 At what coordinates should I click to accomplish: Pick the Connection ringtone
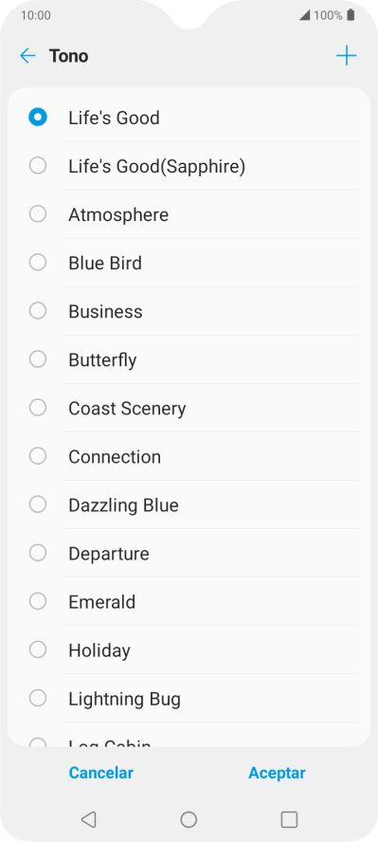click(189, 456)
